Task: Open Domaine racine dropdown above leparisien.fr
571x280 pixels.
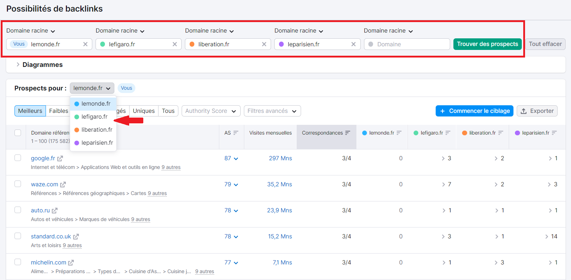Action: coord(299,31)
